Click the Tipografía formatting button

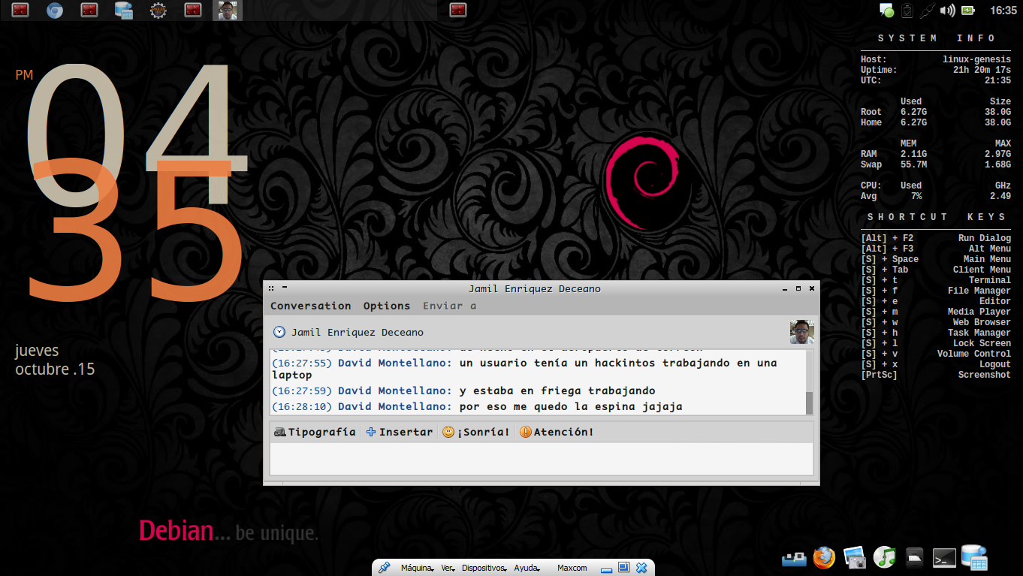pos(315,432)
